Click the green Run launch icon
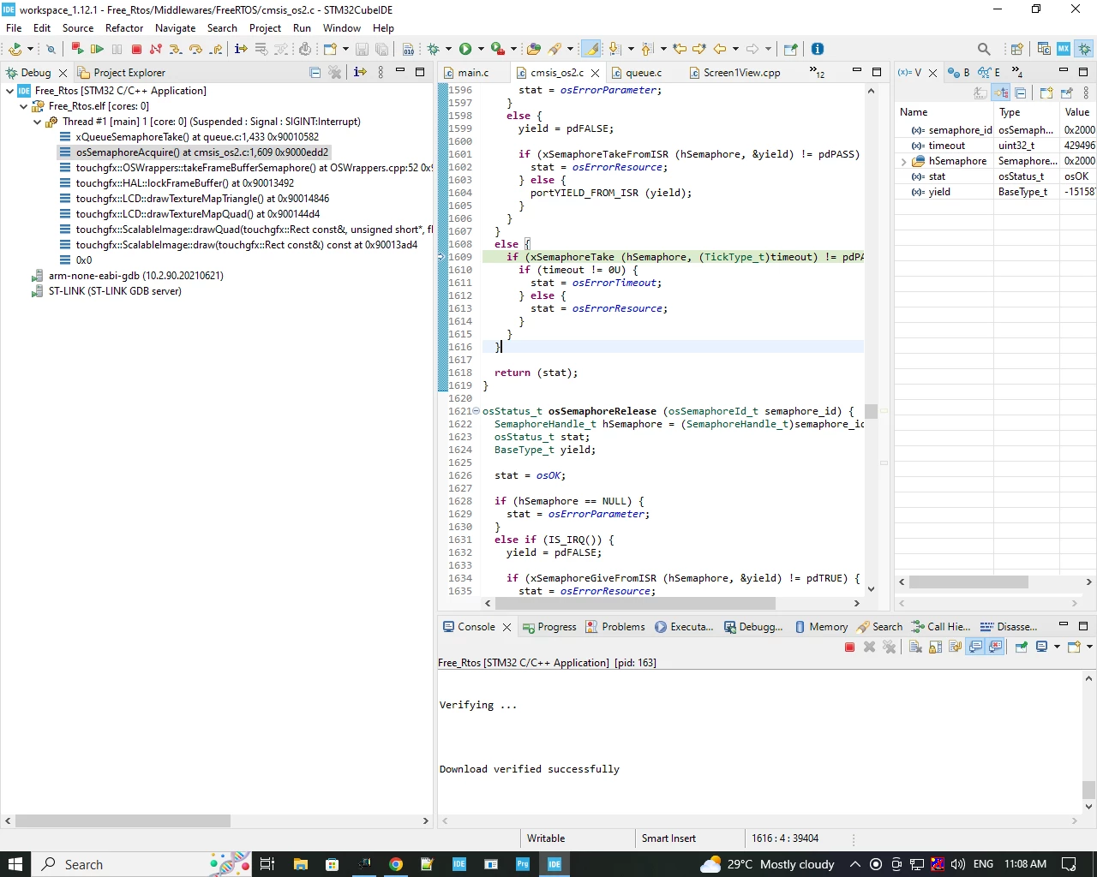1097x877 pixels. click(x=465, y=49)
